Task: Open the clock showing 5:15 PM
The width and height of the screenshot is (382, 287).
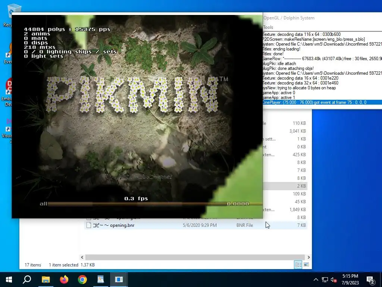Action: click(x=350, y=280)
